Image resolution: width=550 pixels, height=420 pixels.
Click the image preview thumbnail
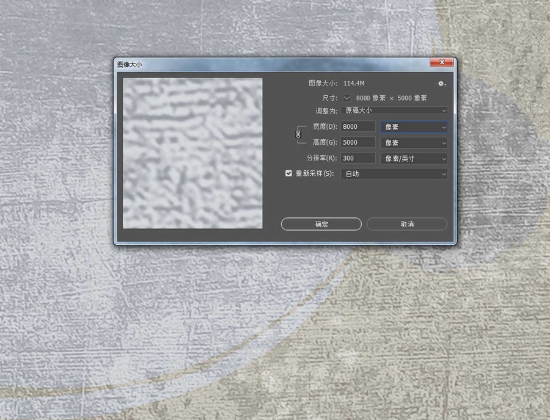(193, 153)
